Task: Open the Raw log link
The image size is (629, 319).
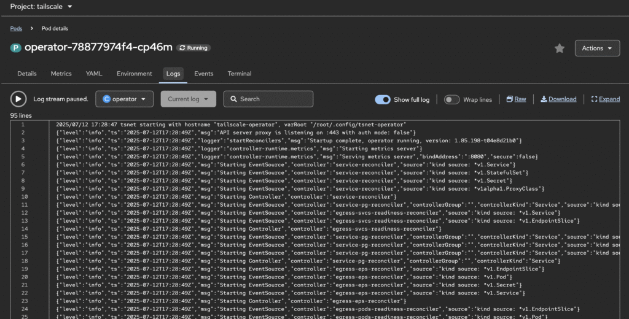Action: 520,99
